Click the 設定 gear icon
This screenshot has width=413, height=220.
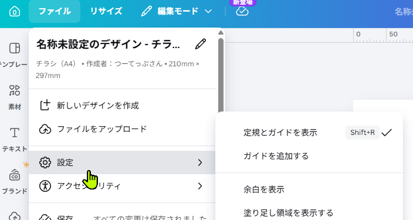coord(45,163)
